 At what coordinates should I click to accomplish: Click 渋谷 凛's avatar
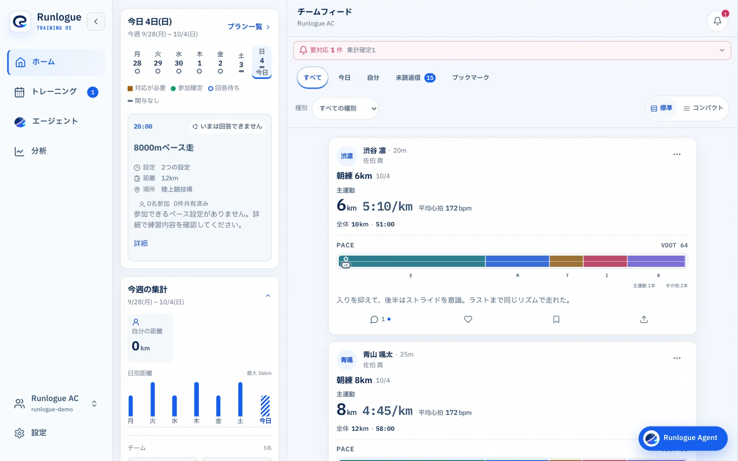pyautogui.click(x=346, y=156)
